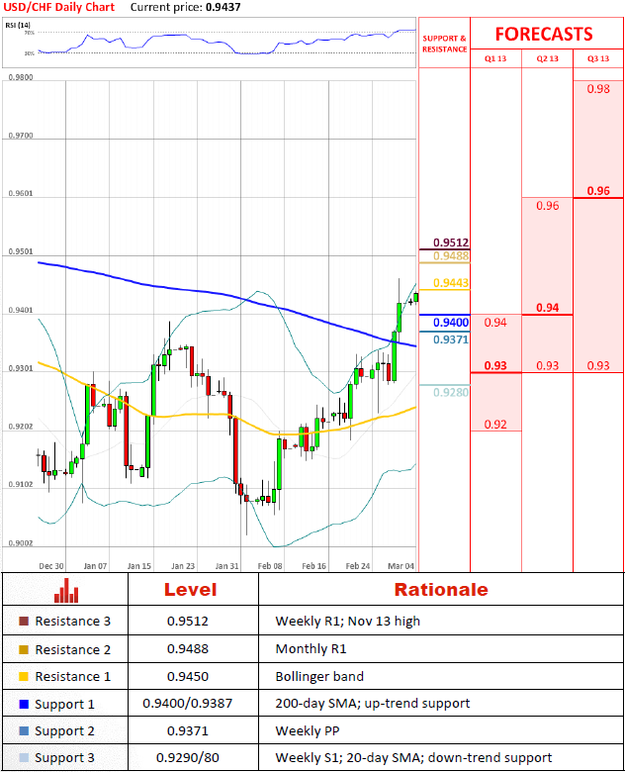Image resolution: width=625 pixels, height=772 pixels.
Task: Click the 'Support 3' row label
Action: pyautogui.click(x=64, y=758)
